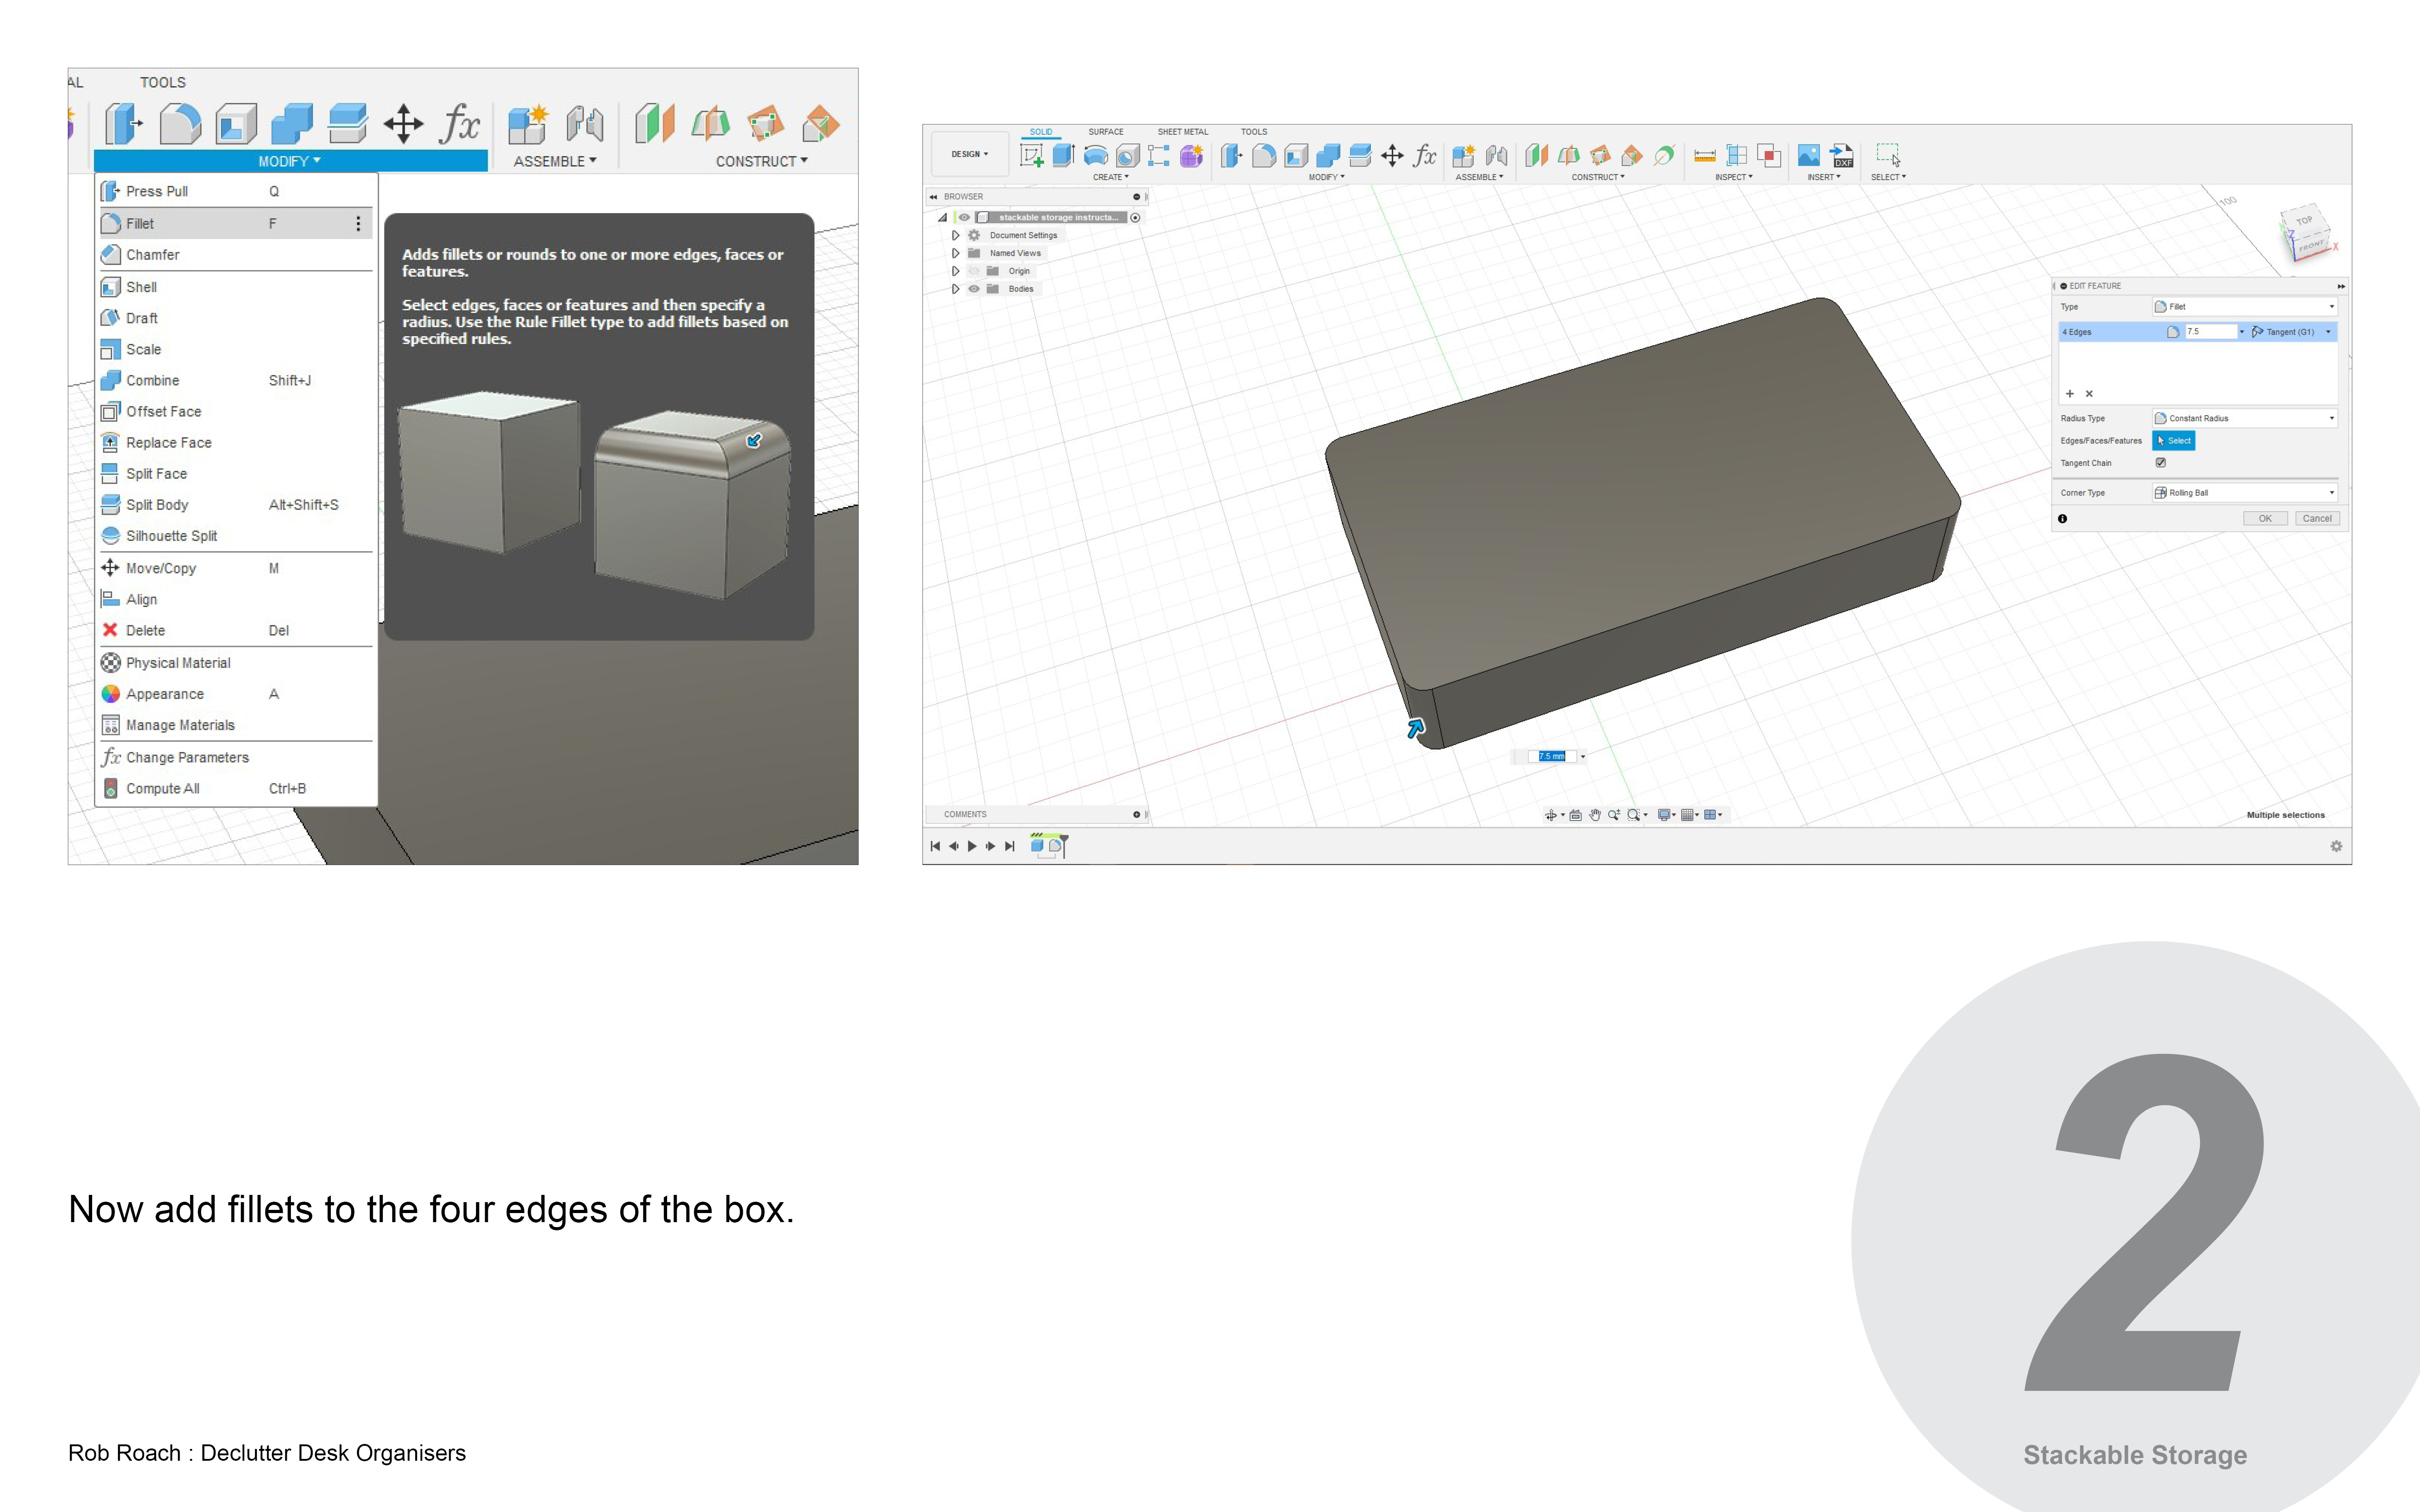Open the Radius Type dropdown

tap(2244, 418)
